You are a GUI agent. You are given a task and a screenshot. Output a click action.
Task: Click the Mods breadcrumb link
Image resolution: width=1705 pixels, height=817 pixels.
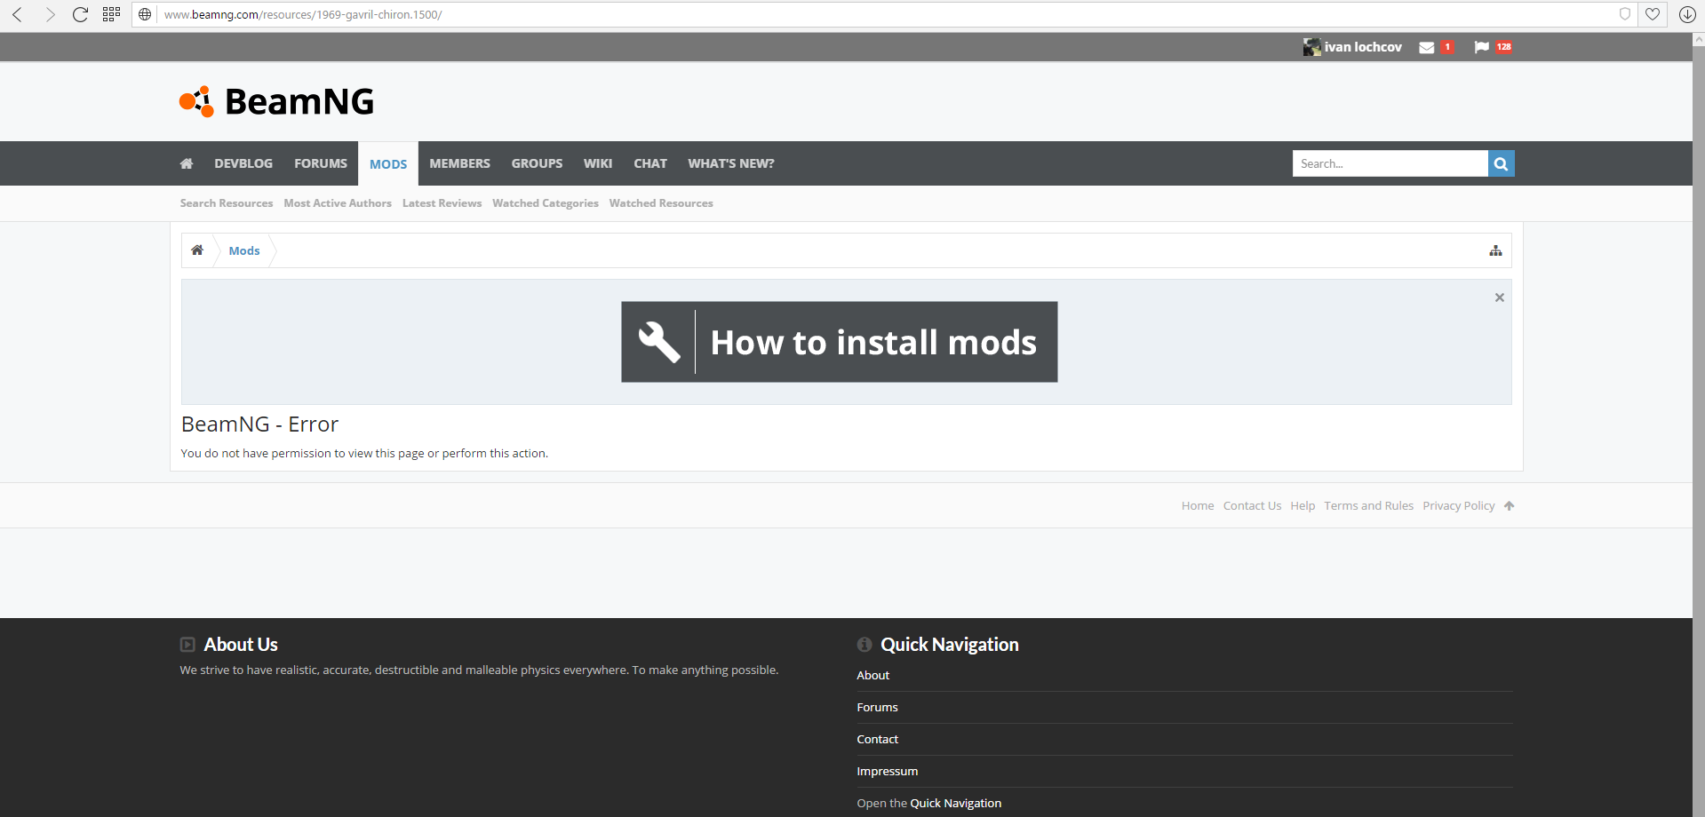click(244, 250)
